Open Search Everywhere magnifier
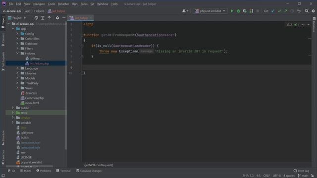 point(307,11)
